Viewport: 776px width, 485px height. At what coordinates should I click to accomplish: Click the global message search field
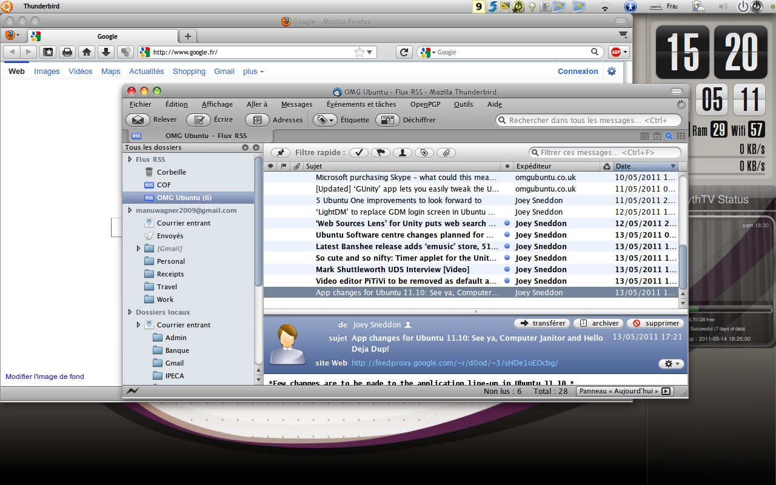587,120
